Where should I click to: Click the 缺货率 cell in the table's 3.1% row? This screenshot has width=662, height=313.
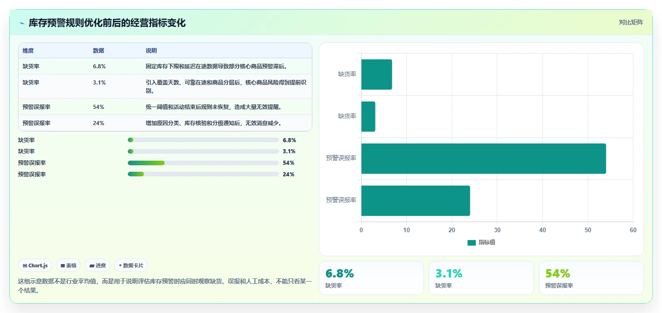[x=31, y=83]
